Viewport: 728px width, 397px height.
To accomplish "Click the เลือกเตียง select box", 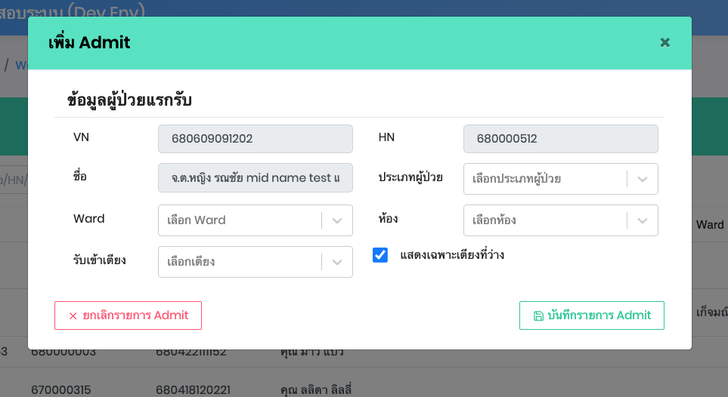I will click(x=240, y=262).
